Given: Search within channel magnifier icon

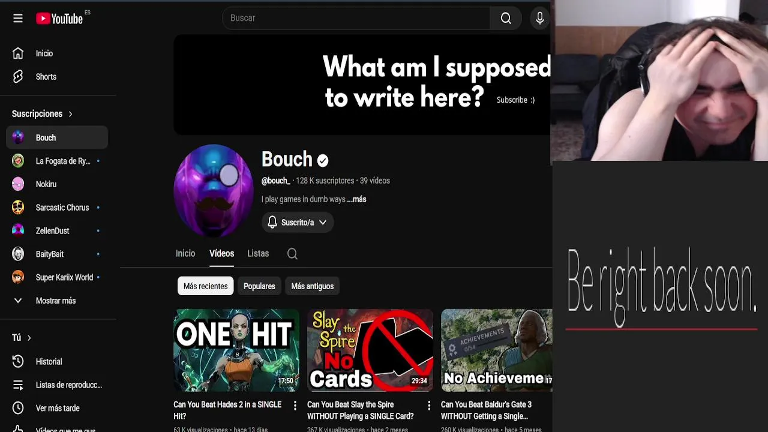Looking at the screenshot, I should click(292, 254).
